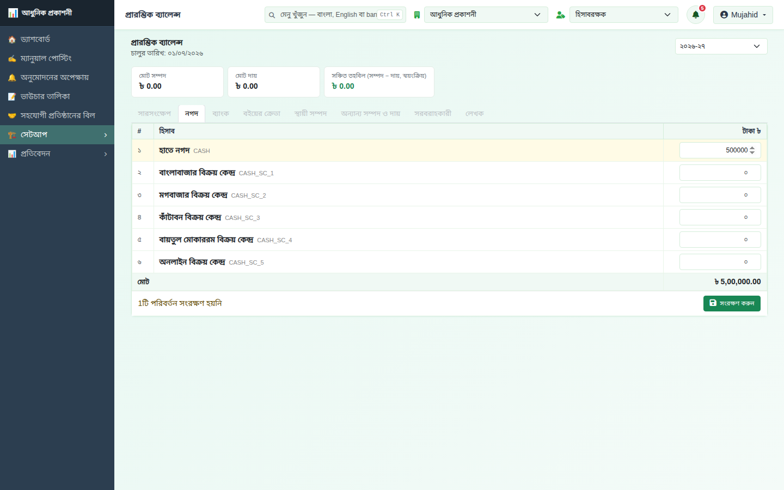Image resolution: width=784 pixels, height=490 pixels.
Task: Open ভাউচার তালিকা in sidebar
Action: 57,96
